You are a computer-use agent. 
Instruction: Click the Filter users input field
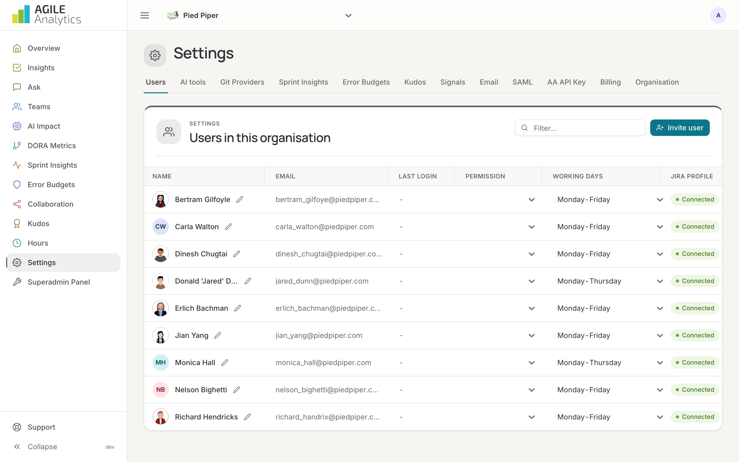[x=580, y=128]
